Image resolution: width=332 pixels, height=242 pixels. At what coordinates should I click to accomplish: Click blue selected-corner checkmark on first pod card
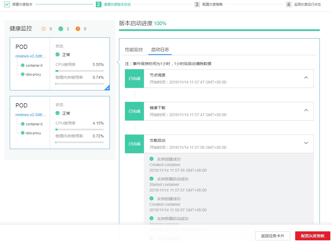point(107,88)
